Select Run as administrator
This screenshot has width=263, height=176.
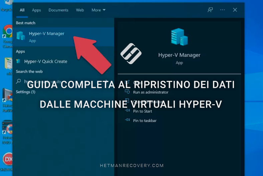point(151,92)
